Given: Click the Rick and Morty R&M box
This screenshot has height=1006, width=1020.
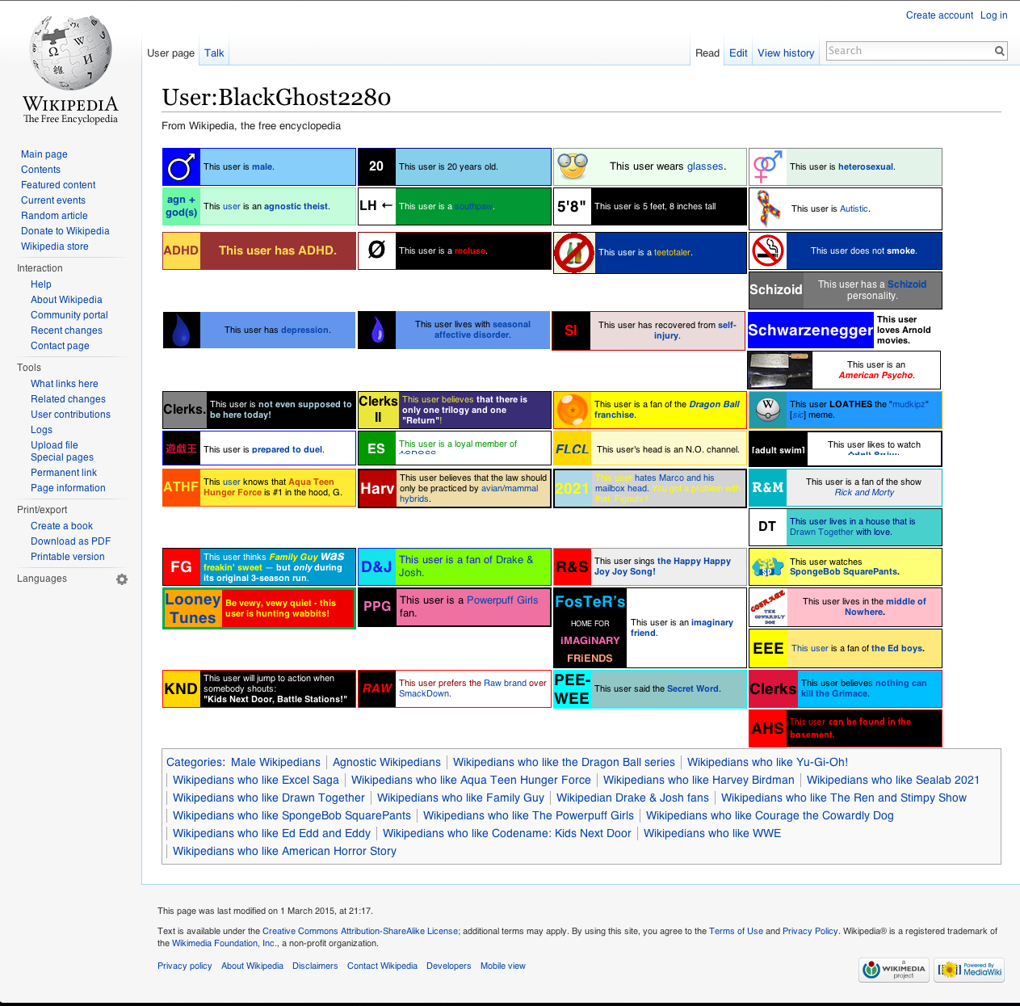Looking at the screenshot, I should point(768,487).
